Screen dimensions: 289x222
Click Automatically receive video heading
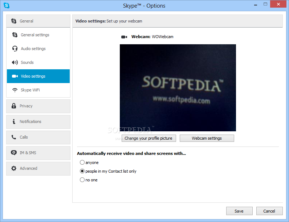(x=131, y=153)
